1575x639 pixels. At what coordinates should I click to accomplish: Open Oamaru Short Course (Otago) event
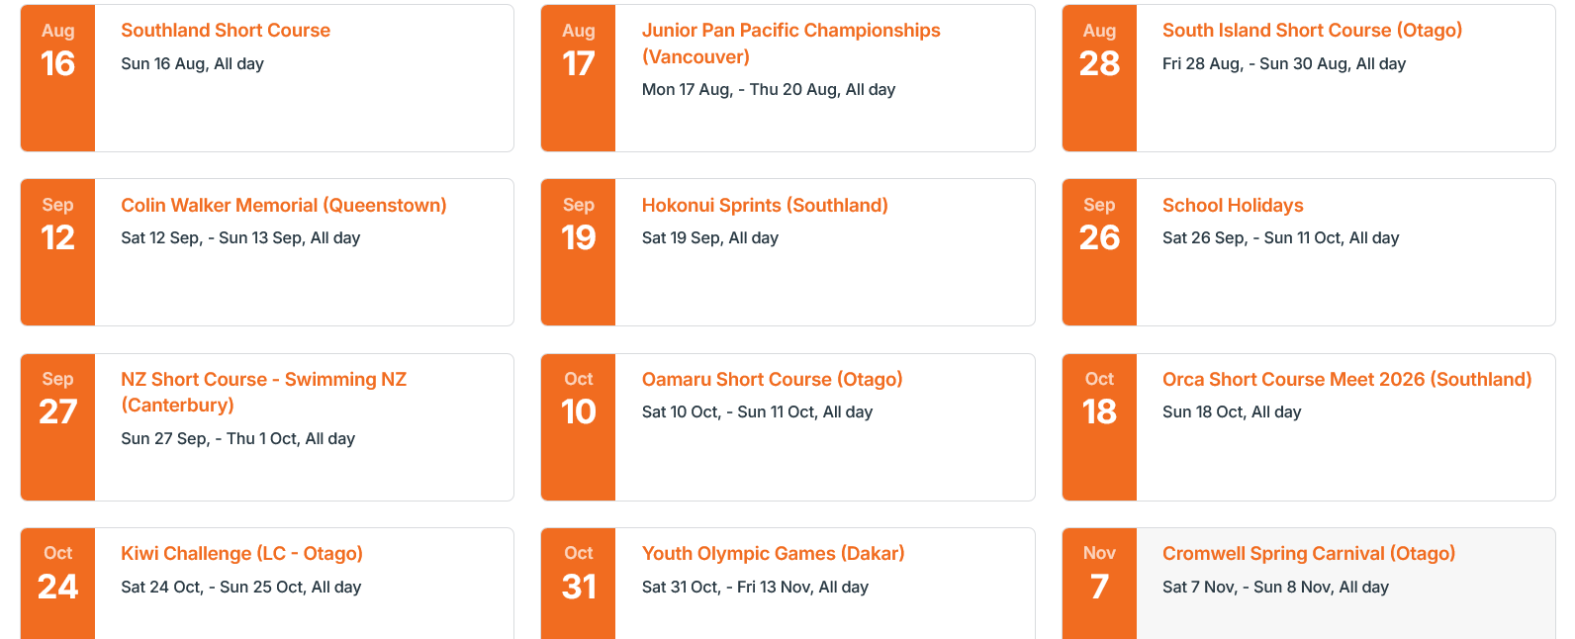tap(772, 379)
